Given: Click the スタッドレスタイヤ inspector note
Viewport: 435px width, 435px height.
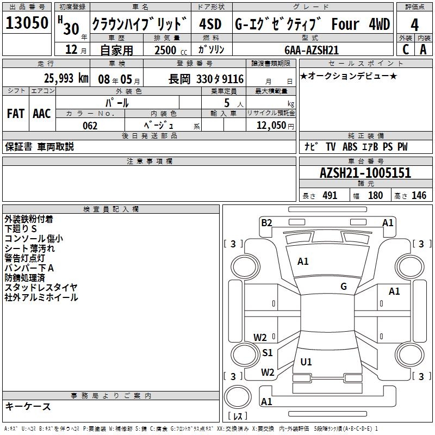Looking at the screenshot, I should click(x=41, y=288).
